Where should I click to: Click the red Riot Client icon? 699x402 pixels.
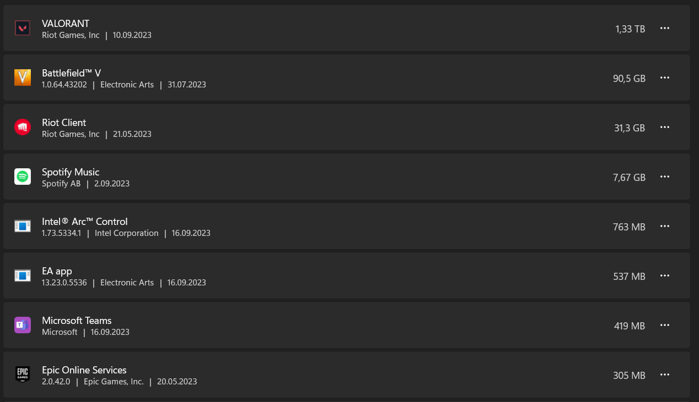click(23, 128)
